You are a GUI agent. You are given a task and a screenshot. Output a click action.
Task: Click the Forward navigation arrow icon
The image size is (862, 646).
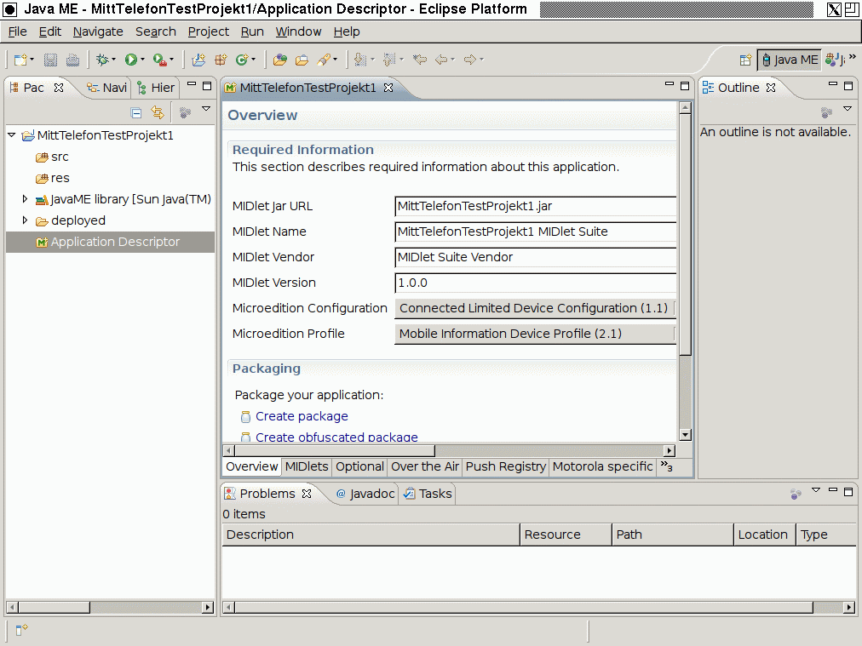coord(470,60)
